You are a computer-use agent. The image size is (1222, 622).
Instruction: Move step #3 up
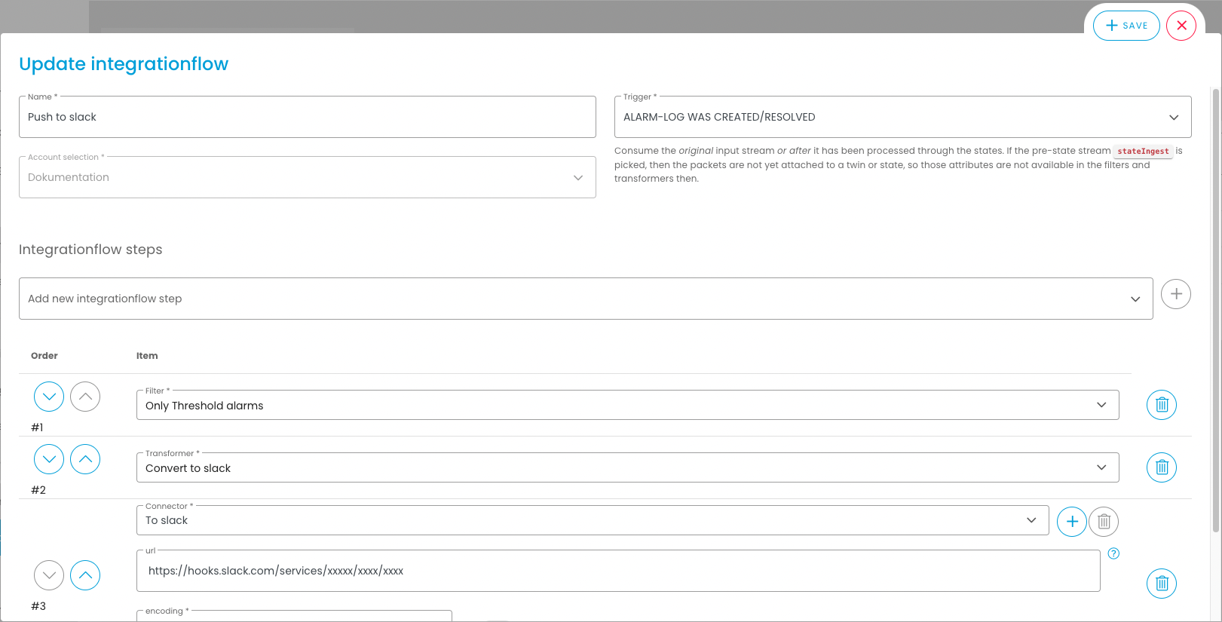[x=85, y=575]
